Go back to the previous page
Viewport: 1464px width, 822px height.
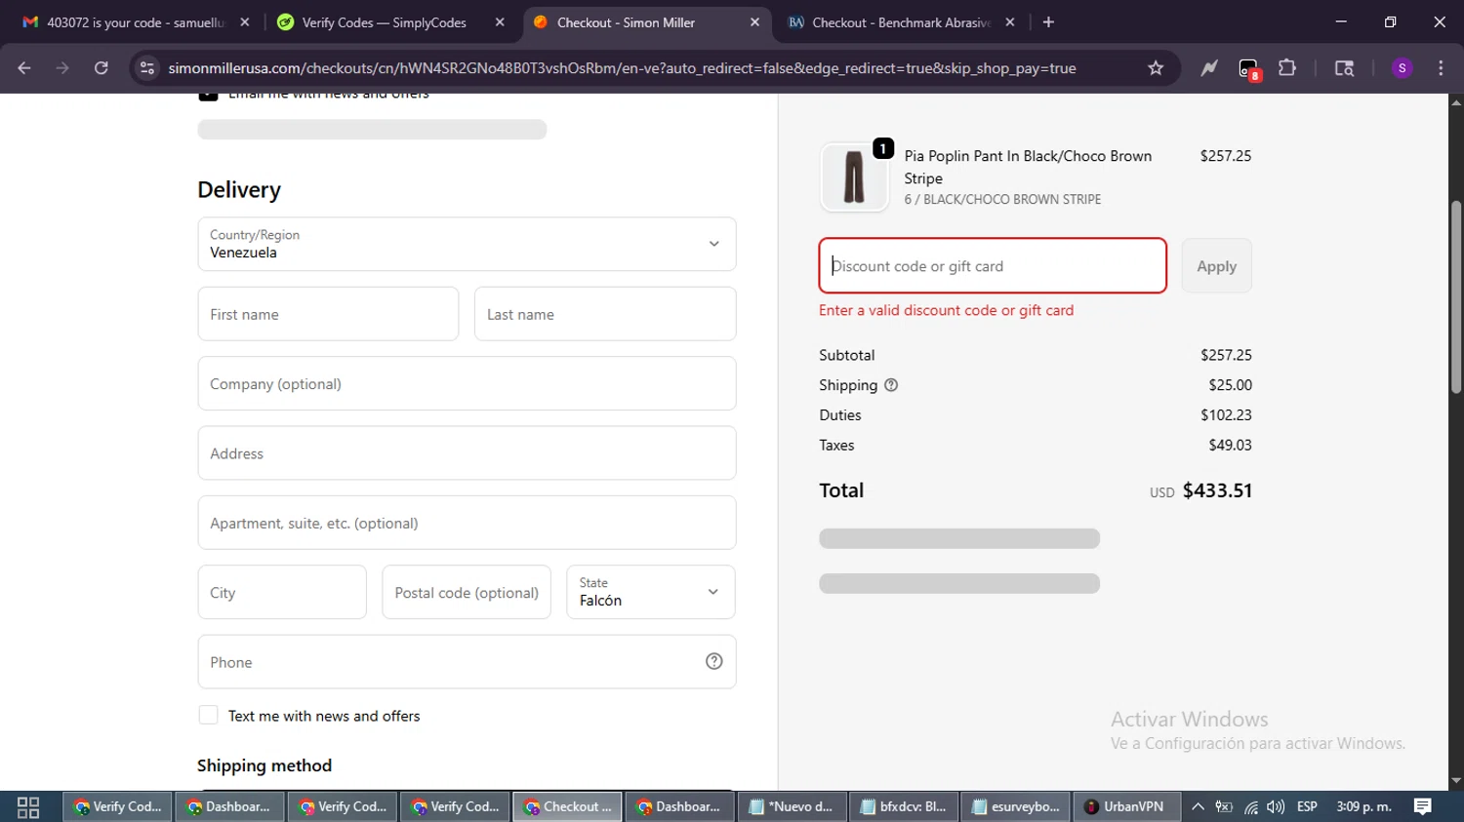coord(24,68)
